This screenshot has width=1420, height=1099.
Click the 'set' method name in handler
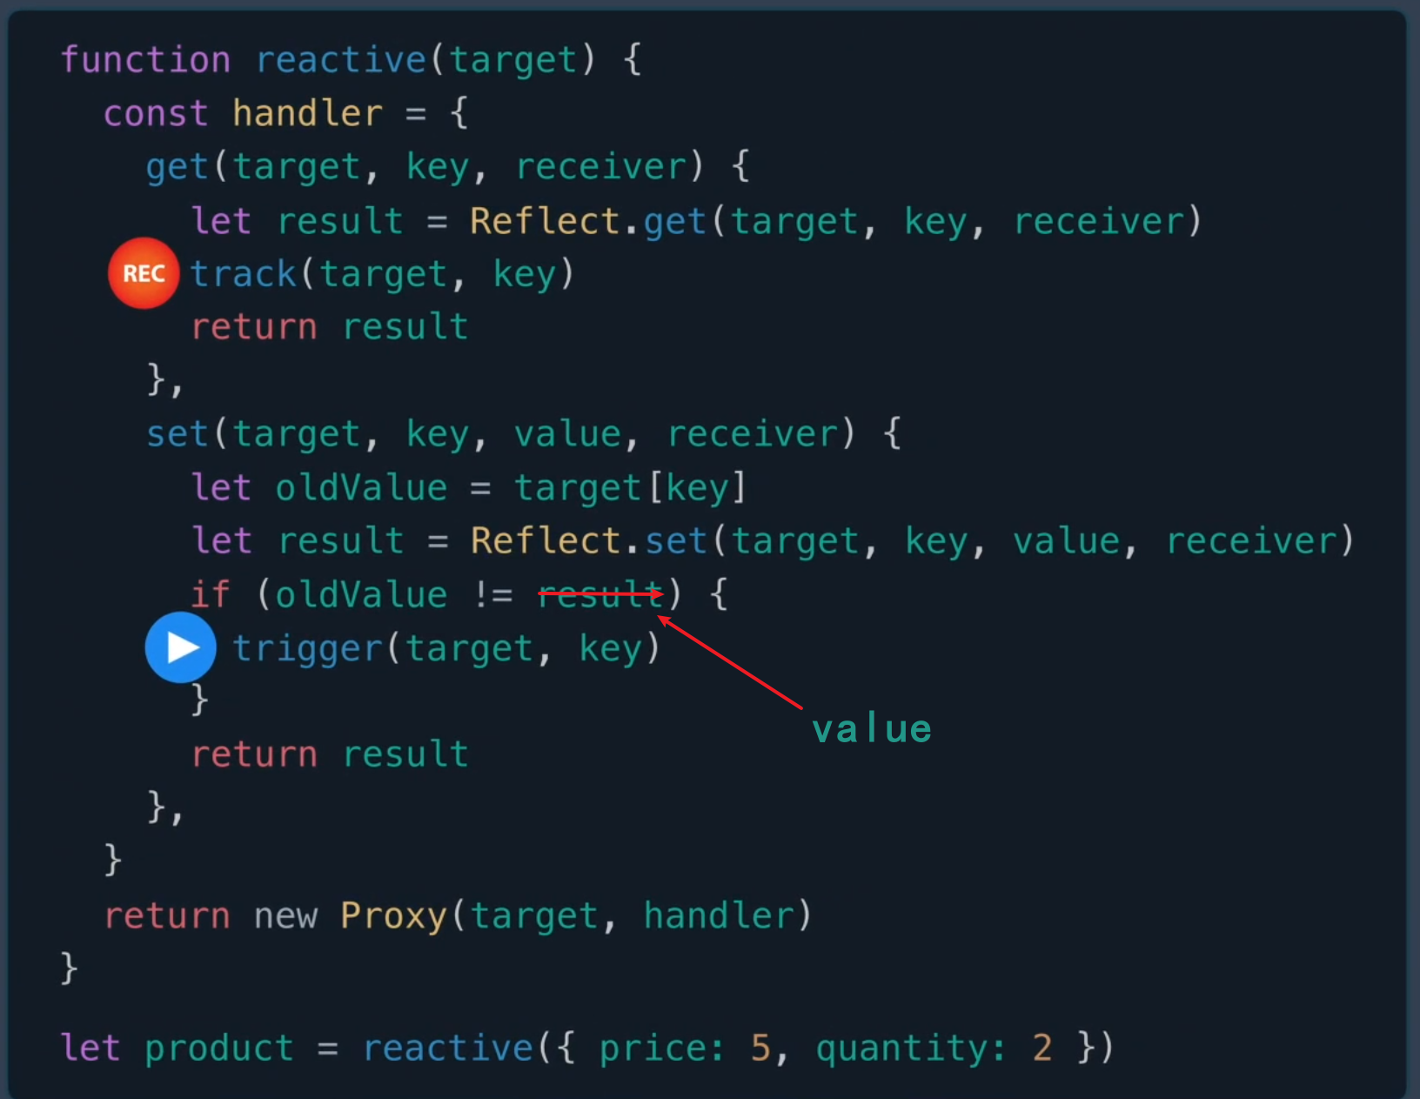[178, 434]
